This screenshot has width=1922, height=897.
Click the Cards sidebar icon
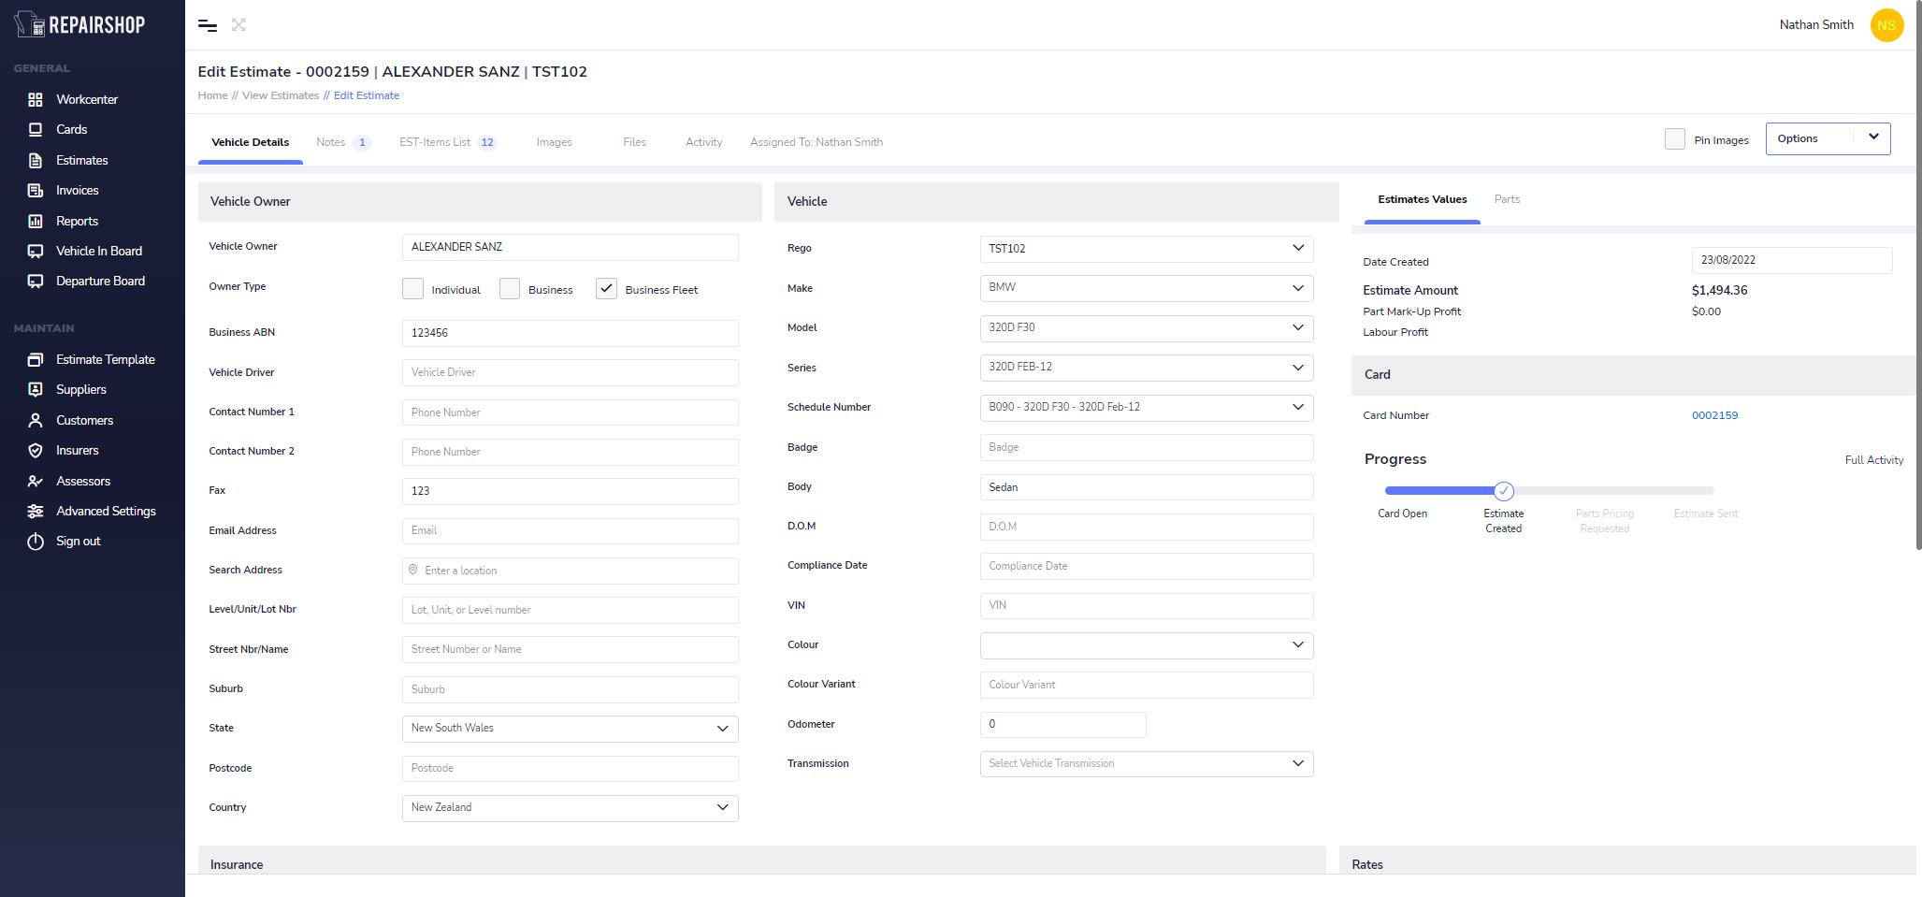point(36,129)
